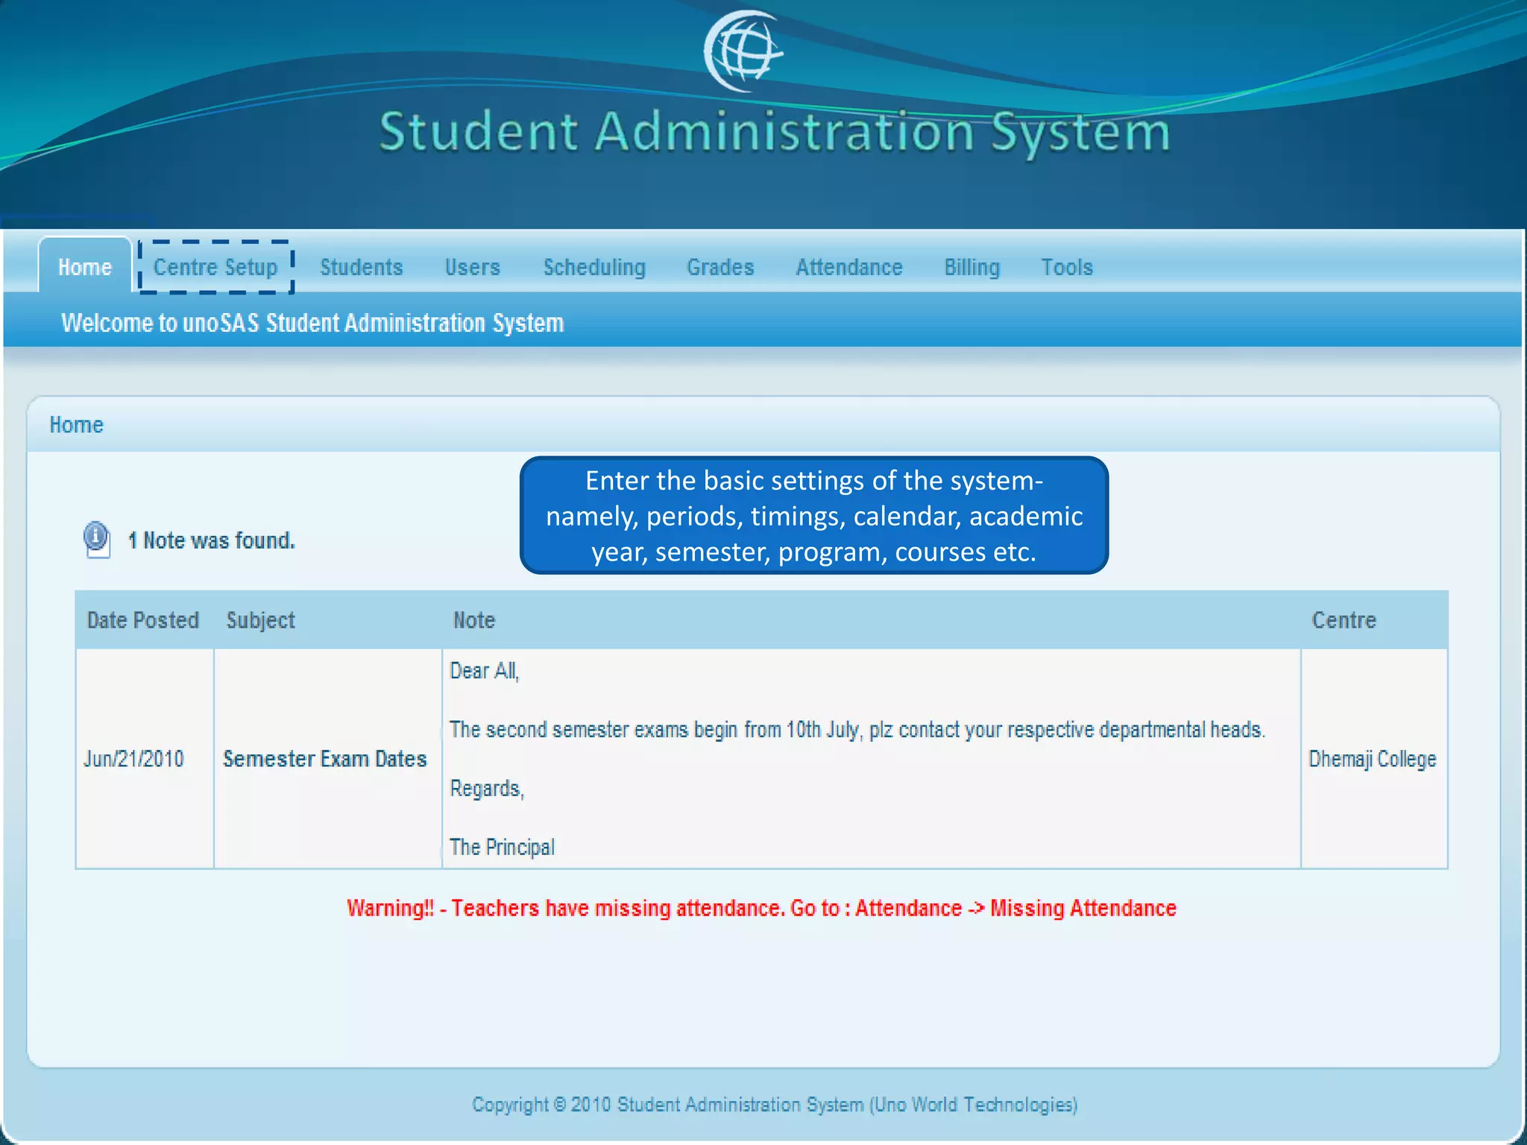Open the Grades tab
Viewport: 1527px width, 1145px height.
tap(720, 267)
